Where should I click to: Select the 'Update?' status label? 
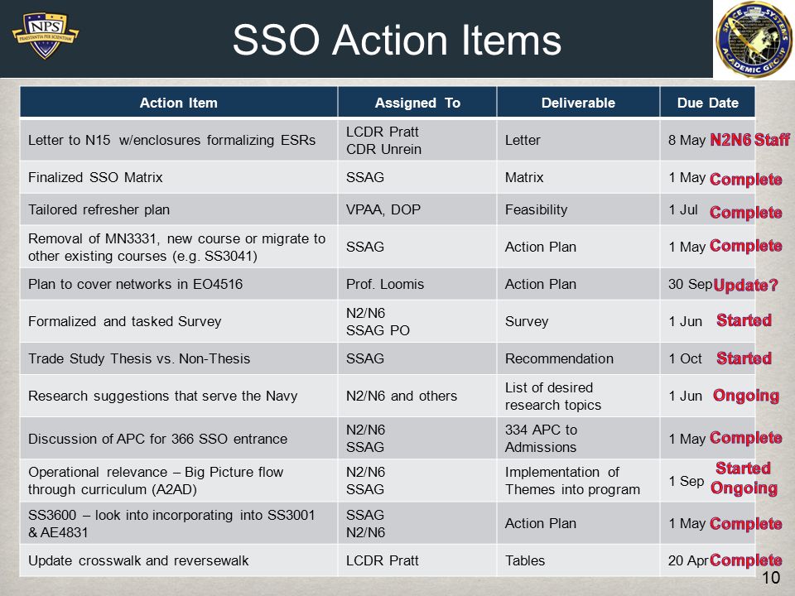click(745, 285)
